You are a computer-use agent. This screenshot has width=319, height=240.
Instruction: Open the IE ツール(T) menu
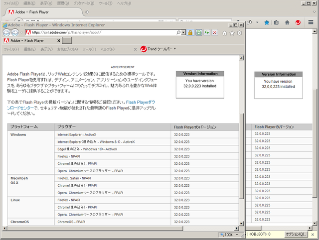point(89,49)
